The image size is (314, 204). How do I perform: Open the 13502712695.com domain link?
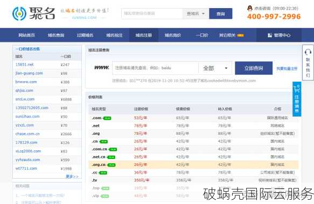point(32,108)
